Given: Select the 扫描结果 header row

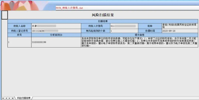Looking at the screenshot, I should pos(103,21).
